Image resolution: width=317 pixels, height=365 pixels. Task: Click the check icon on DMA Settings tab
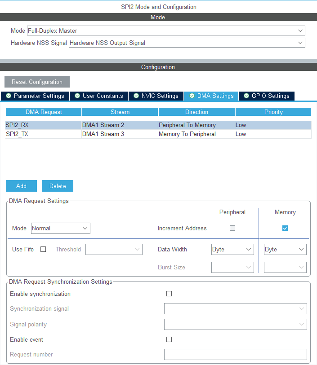coord(192,96)
